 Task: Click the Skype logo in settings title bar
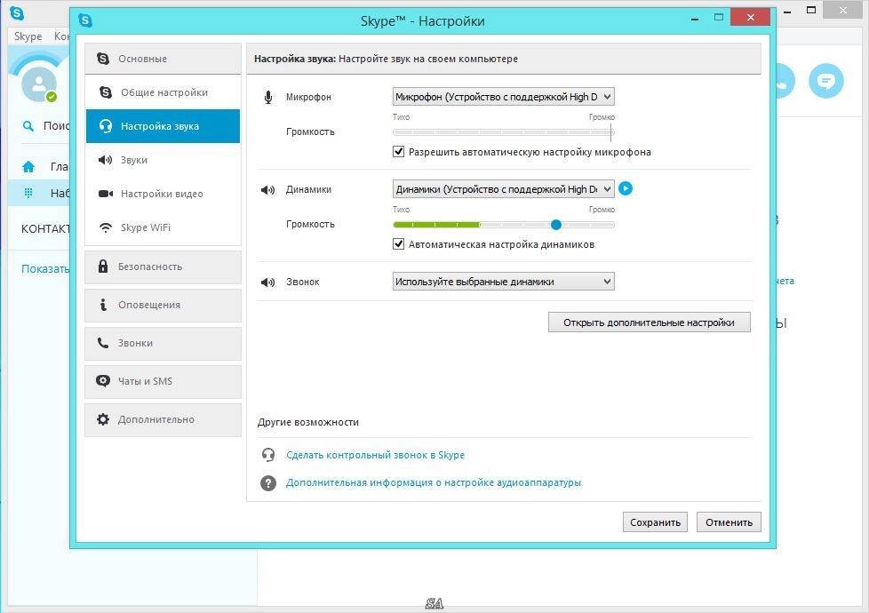pyautogui.click(x=85, y=20)
